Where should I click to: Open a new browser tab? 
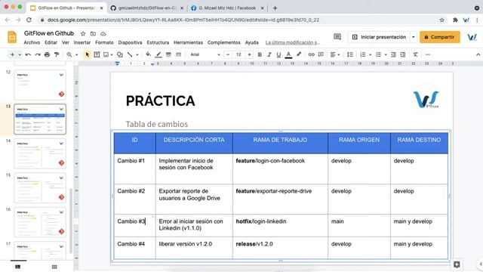[x=275, y=8]
